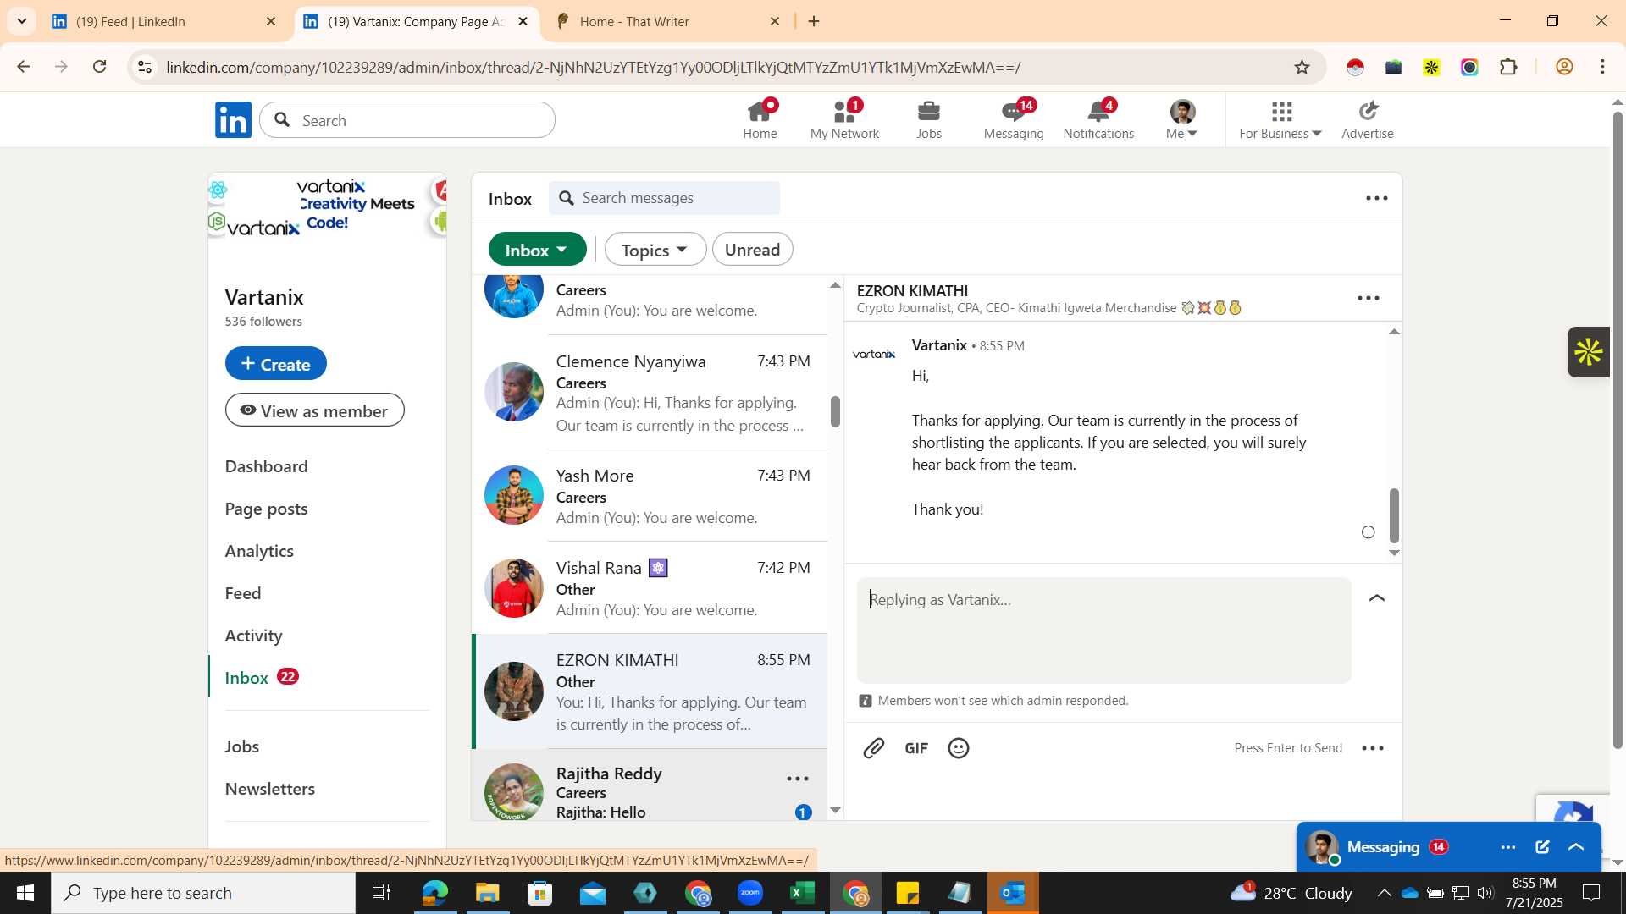Open conversation options for EZRON KIMATHI

(1369, 298)
